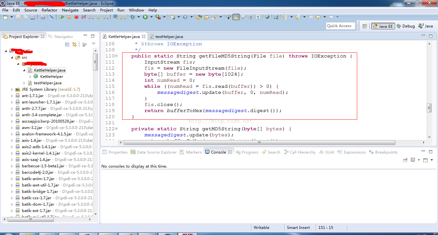The width and height of the screenshot is (438, 235).
Task: Click Open Console icon in Console view
Action: point(425,160)
